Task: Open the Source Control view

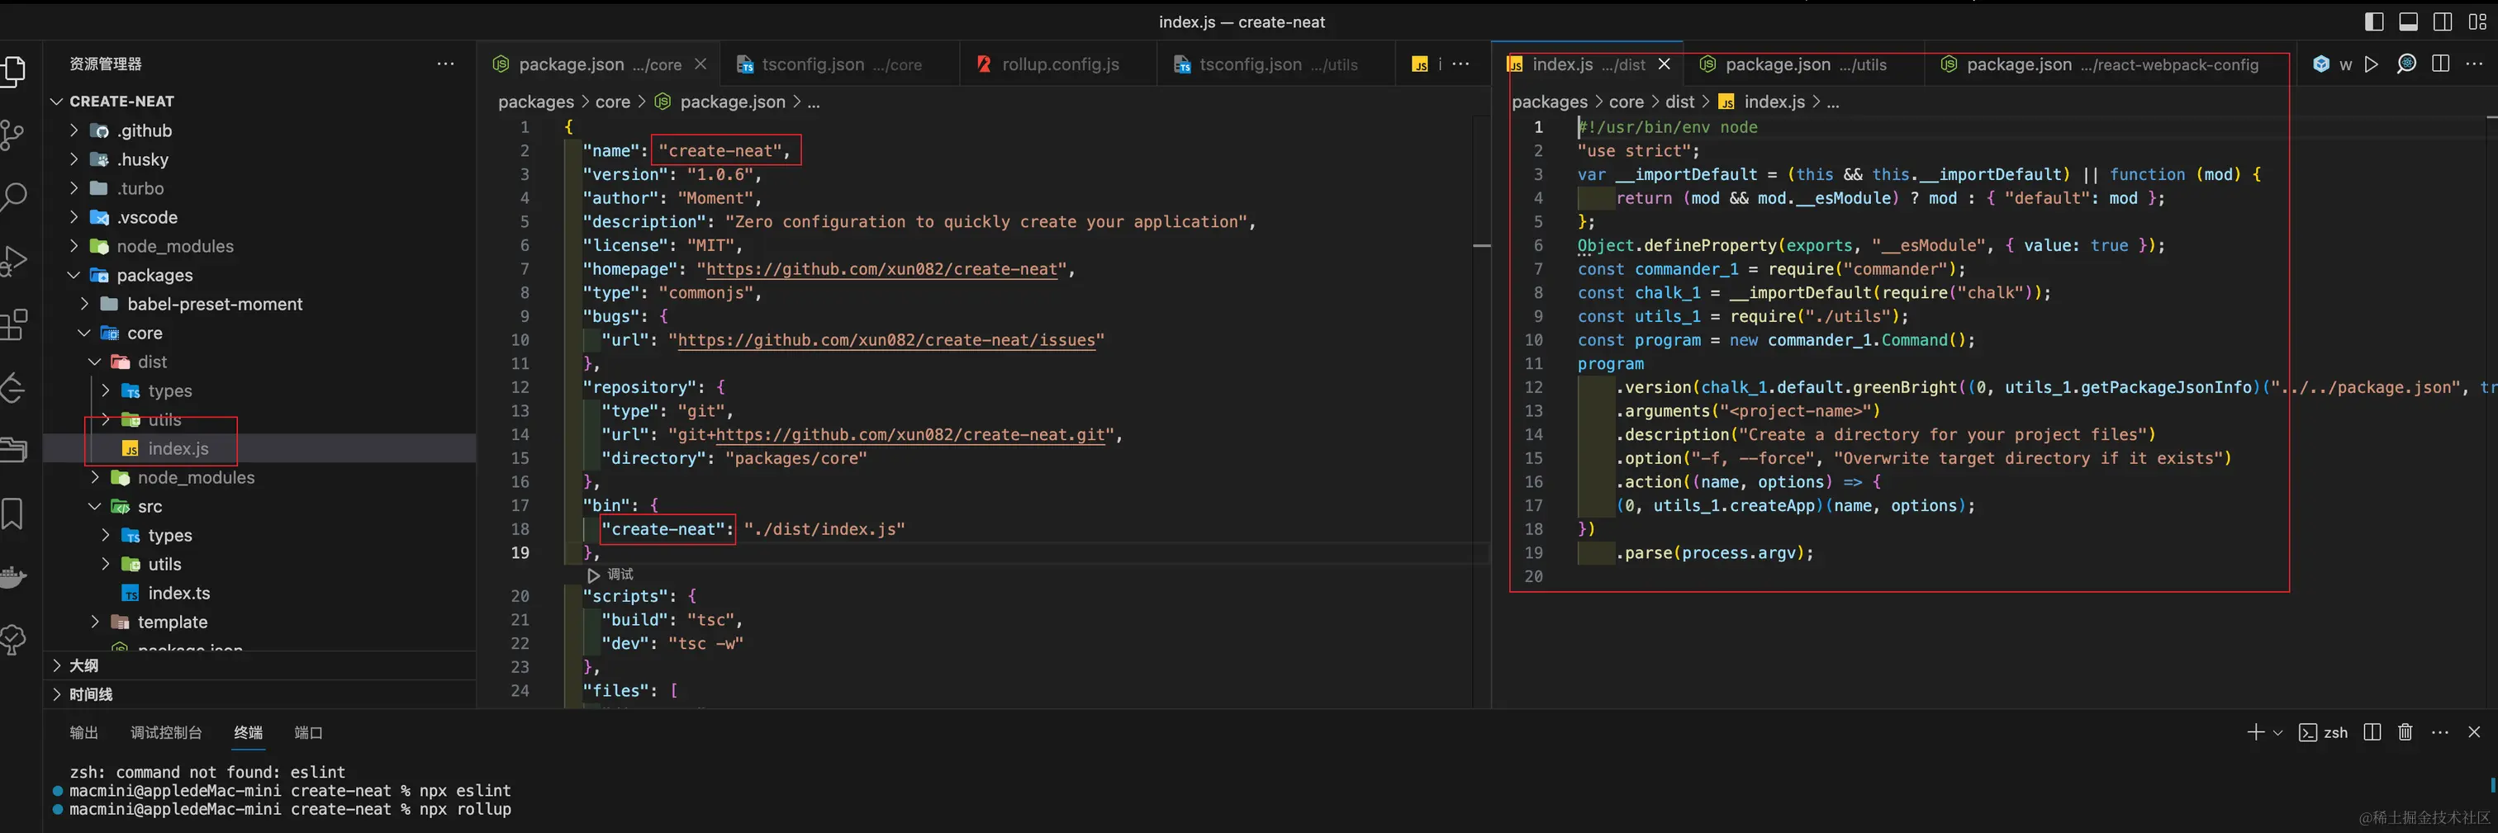Action: [12, 135]
